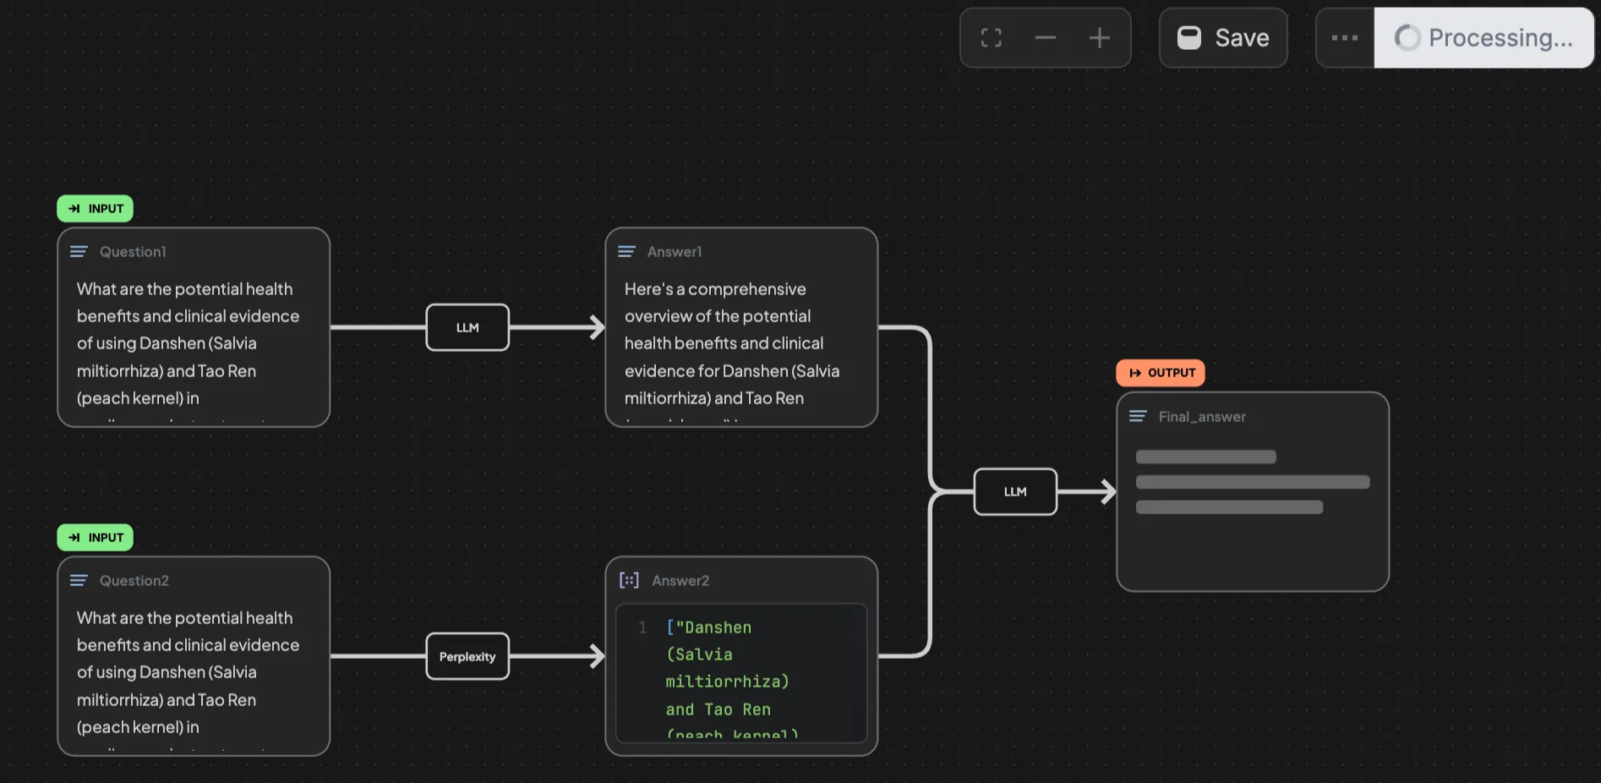The width and height of the screenshot is (1601, 783).
Task: Select the LLM node after Question1
Action: coord(467,327)
